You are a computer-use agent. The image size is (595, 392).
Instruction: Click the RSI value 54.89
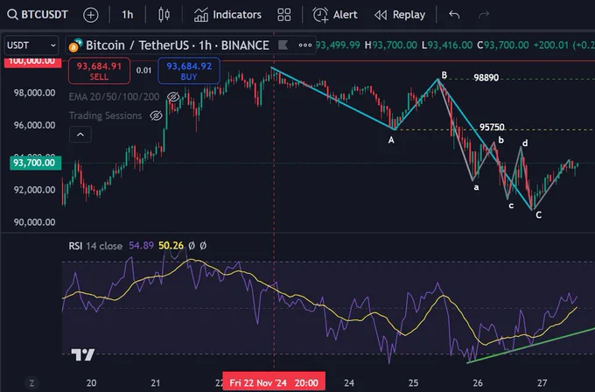point(141,246)
